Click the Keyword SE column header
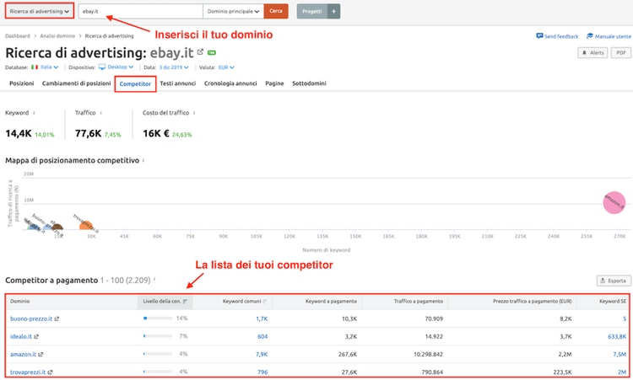Screen dimensions: 633x380 (x=613, y=302)
